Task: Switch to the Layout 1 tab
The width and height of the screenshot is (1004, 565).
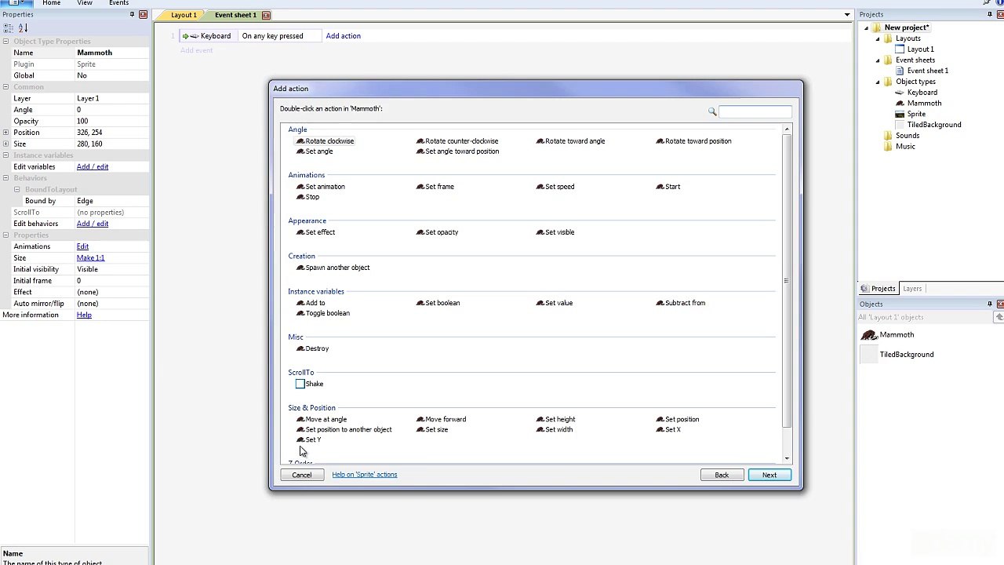Action: 184,15
